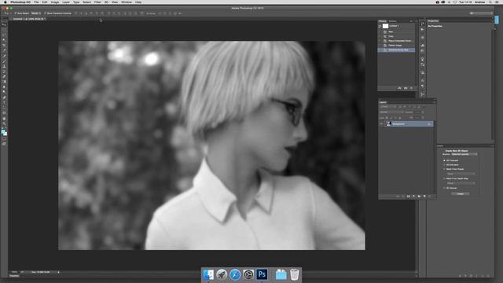Select the Dodge tool
The width and height of the screenshot is (503, 283).
[4, 92]
